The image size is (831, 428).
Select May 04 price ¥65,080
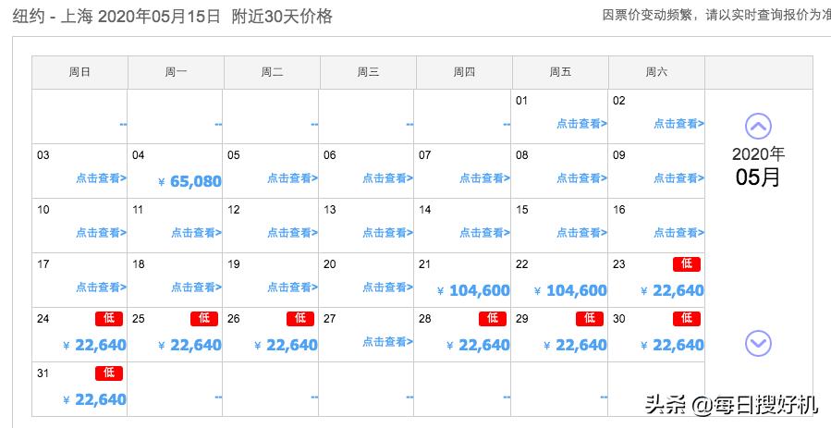(x=189, y=182)
